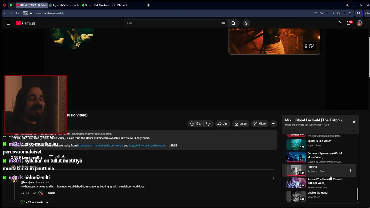Click the pinned Kick tab icon

pyautogui.click(x=11, y=5)
